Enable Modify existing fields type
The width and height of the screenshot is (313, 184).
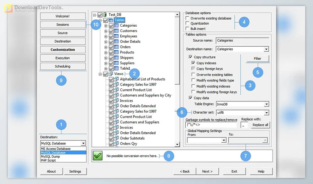[x=193, y=80]
